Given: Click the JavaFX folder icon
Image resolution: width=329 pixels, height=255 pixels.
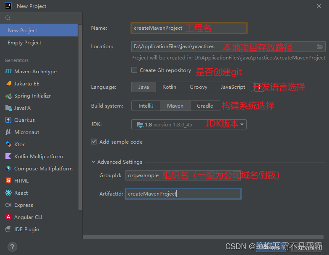Looking at the screenshot, I should click(x=8, y=108).
